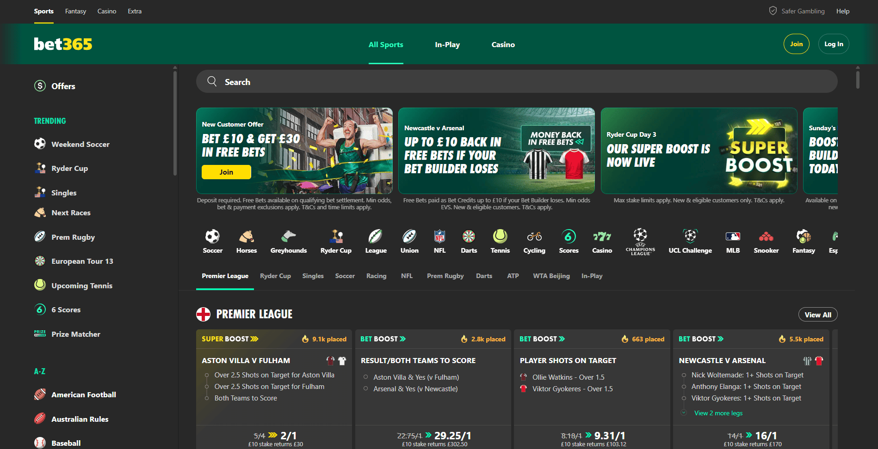878x449 pixels.
Task: Open the Help link
Action: [842, 11]
